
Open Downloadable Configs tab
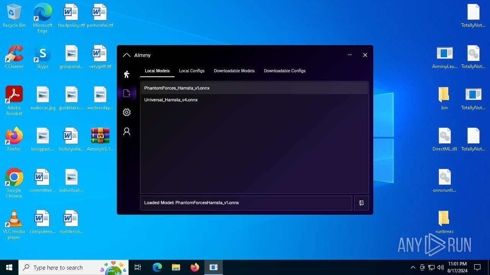pos(285,71)
